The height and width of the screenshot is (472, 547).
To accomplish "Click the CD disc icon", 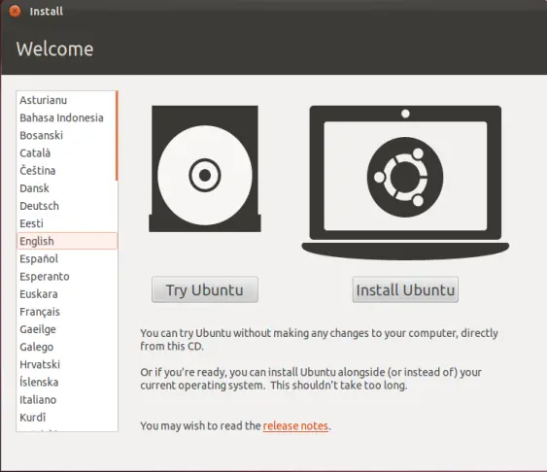I will pyautogui.click(x=205, y=169).
